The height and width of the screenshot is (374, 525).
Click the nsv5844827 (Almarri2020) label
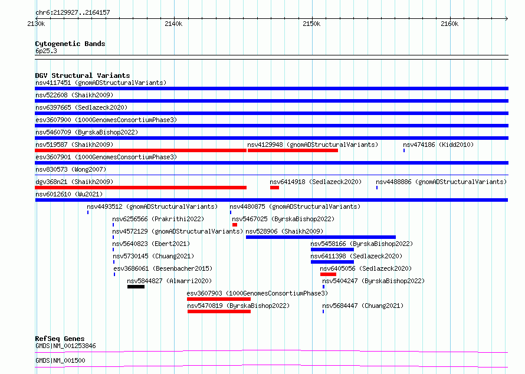pos(169,281)
